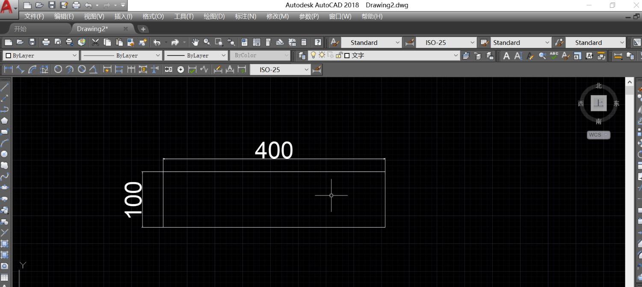Select the Table tool in left toolbar
The image size is (642, 287).
coord(5,277)
